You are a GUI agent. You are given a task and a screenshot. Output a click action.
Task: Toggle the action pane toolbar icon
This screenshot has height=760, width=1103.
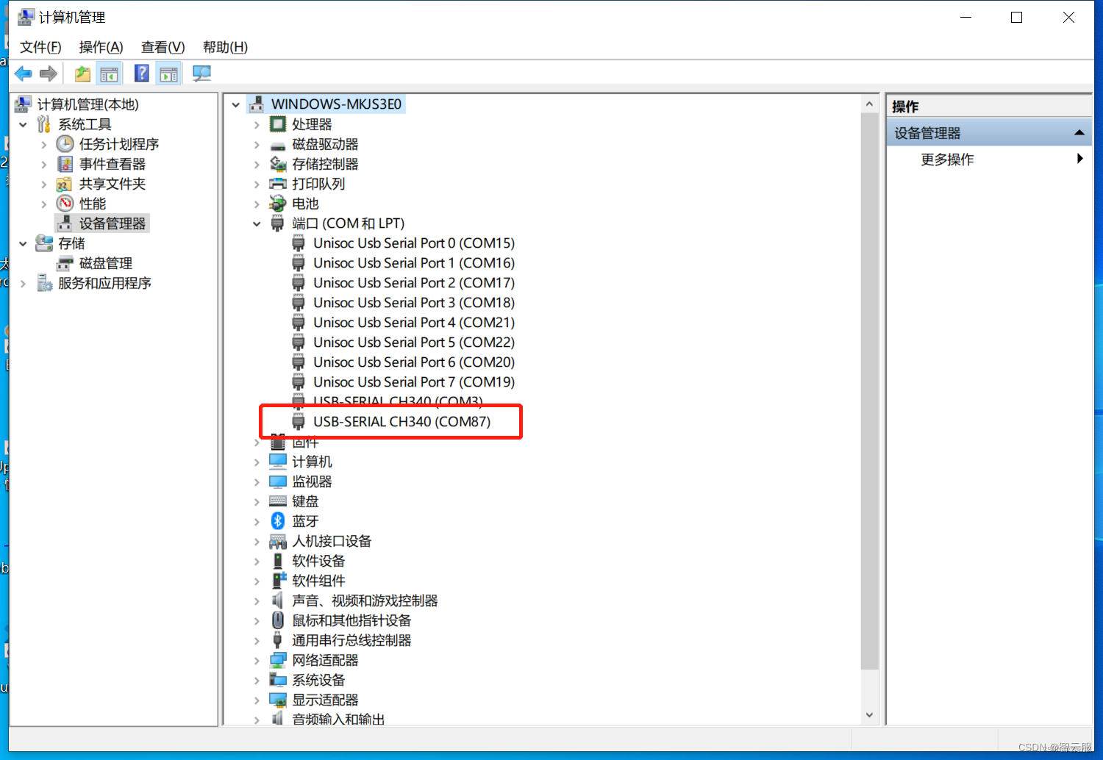click(x=169, y=74)
